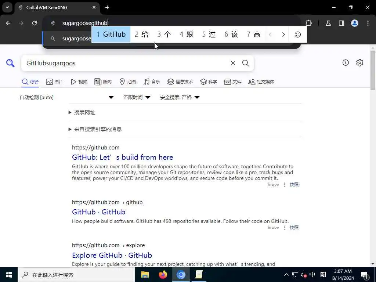Open the GitHub · GitHub result

pyautogui.click(x=98, y=212)
